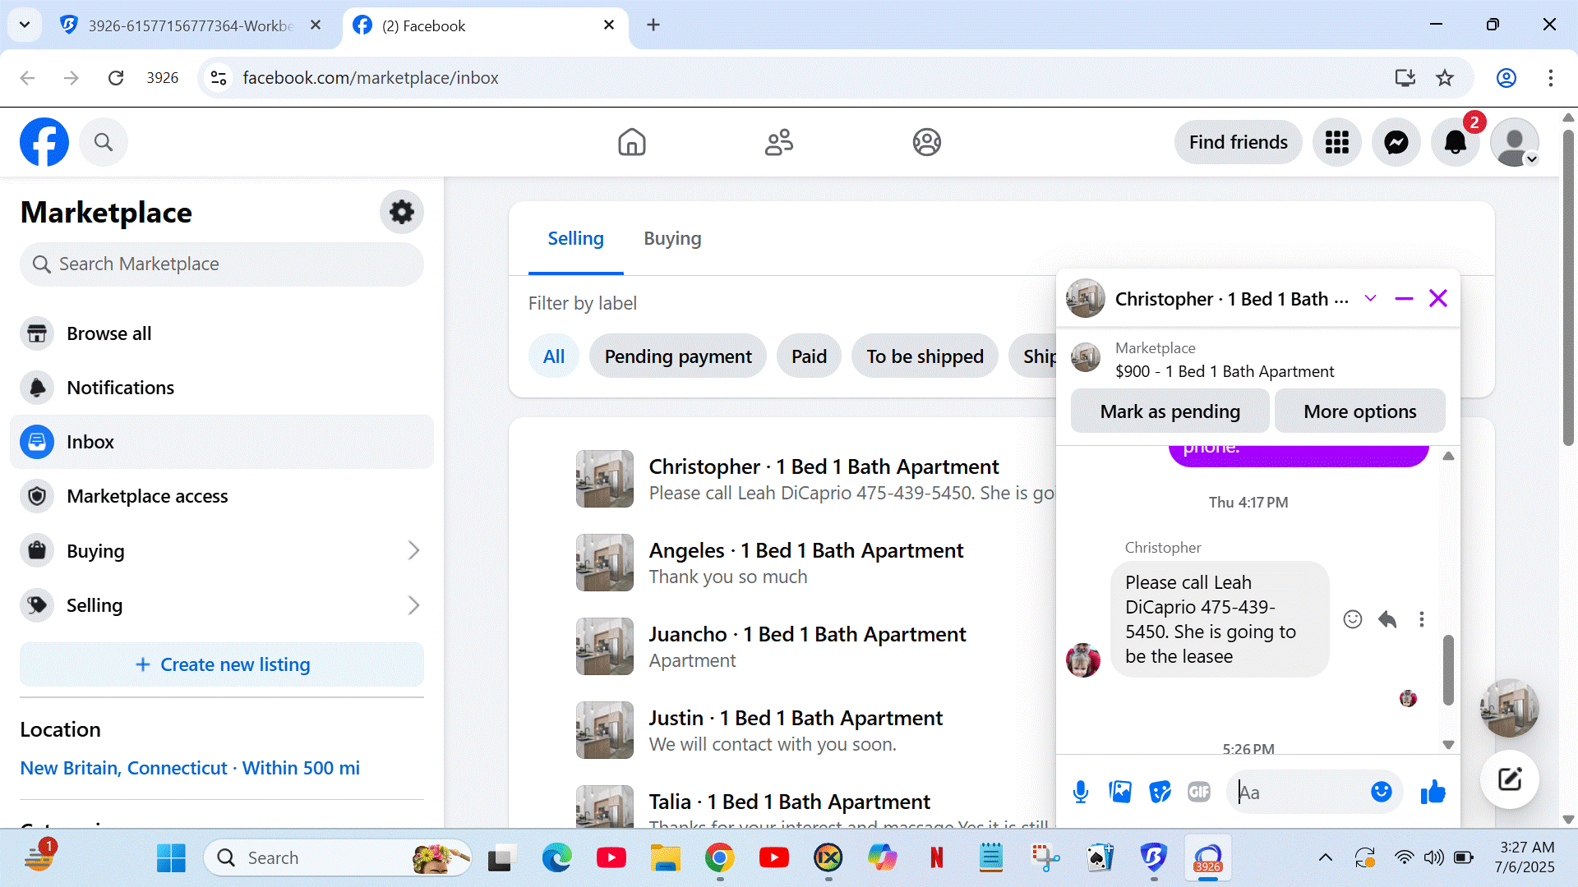Screen dimensions: 1578x887
Task: React to Christopher's message with emoji icon
Action: tap(1352, 619)
